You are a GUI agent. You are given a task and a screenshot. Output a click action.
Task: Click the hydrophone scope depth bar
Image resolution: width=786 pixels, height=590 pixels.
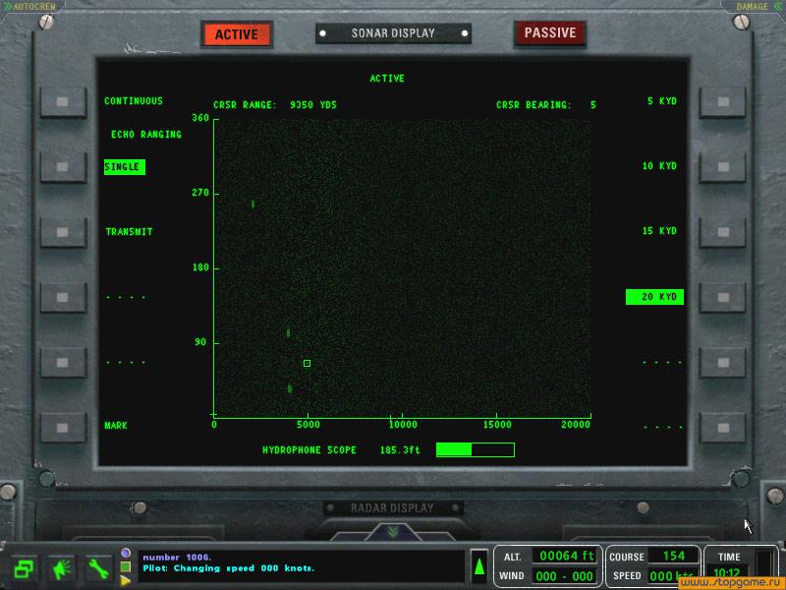(475, 450)
